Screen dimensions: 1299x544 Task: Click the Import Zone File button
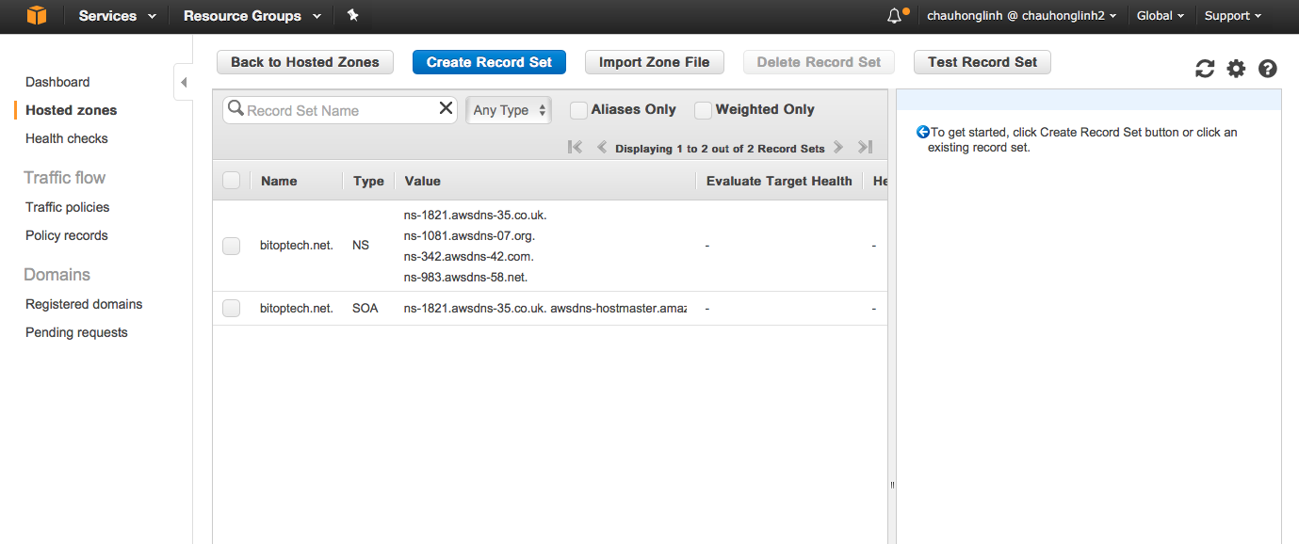[654, 62]
